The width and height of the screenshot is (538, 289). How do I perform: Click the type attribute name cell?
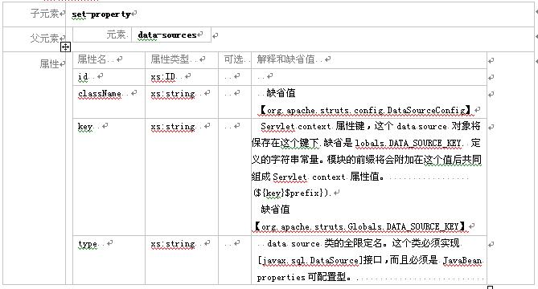pyautogui.click(x=109, y=259)
